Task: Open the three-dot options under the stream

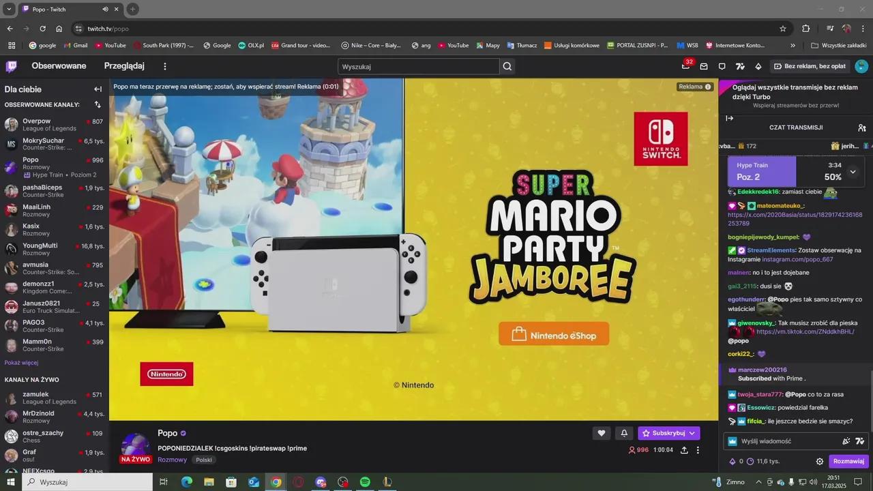Action: coord(698,450)
